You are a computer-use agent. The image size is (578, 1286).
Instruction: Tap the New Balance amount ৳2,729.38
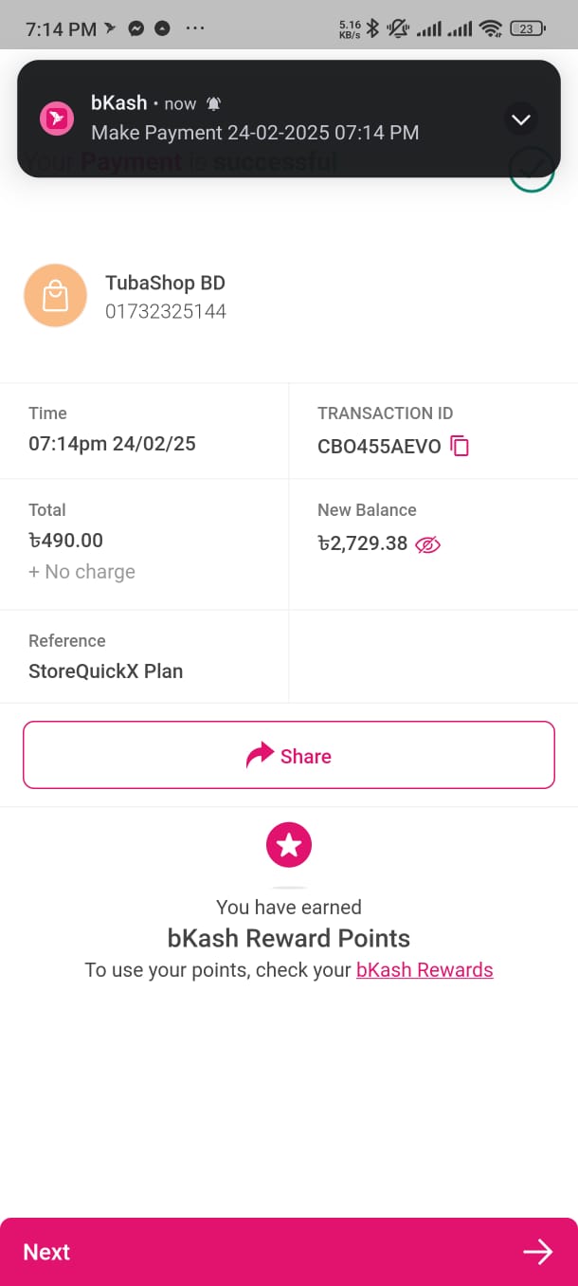362,543
